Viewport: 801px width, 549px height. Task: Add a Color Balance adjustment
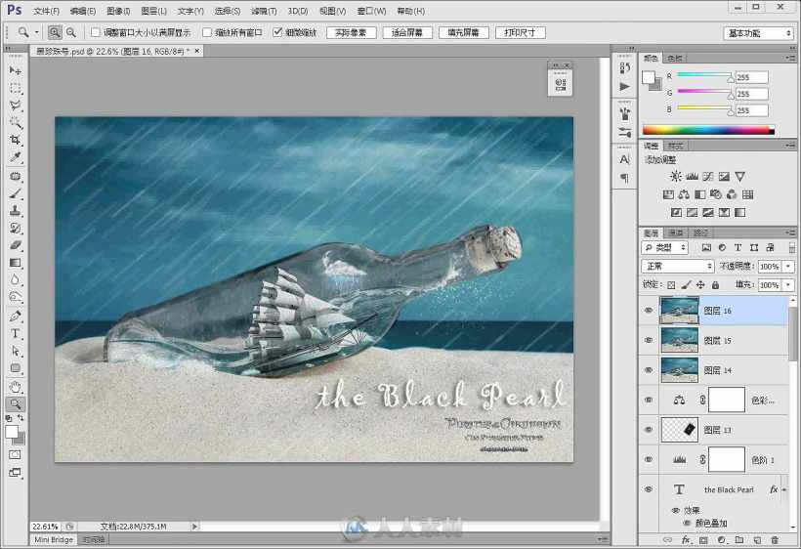tap(684, 194)
